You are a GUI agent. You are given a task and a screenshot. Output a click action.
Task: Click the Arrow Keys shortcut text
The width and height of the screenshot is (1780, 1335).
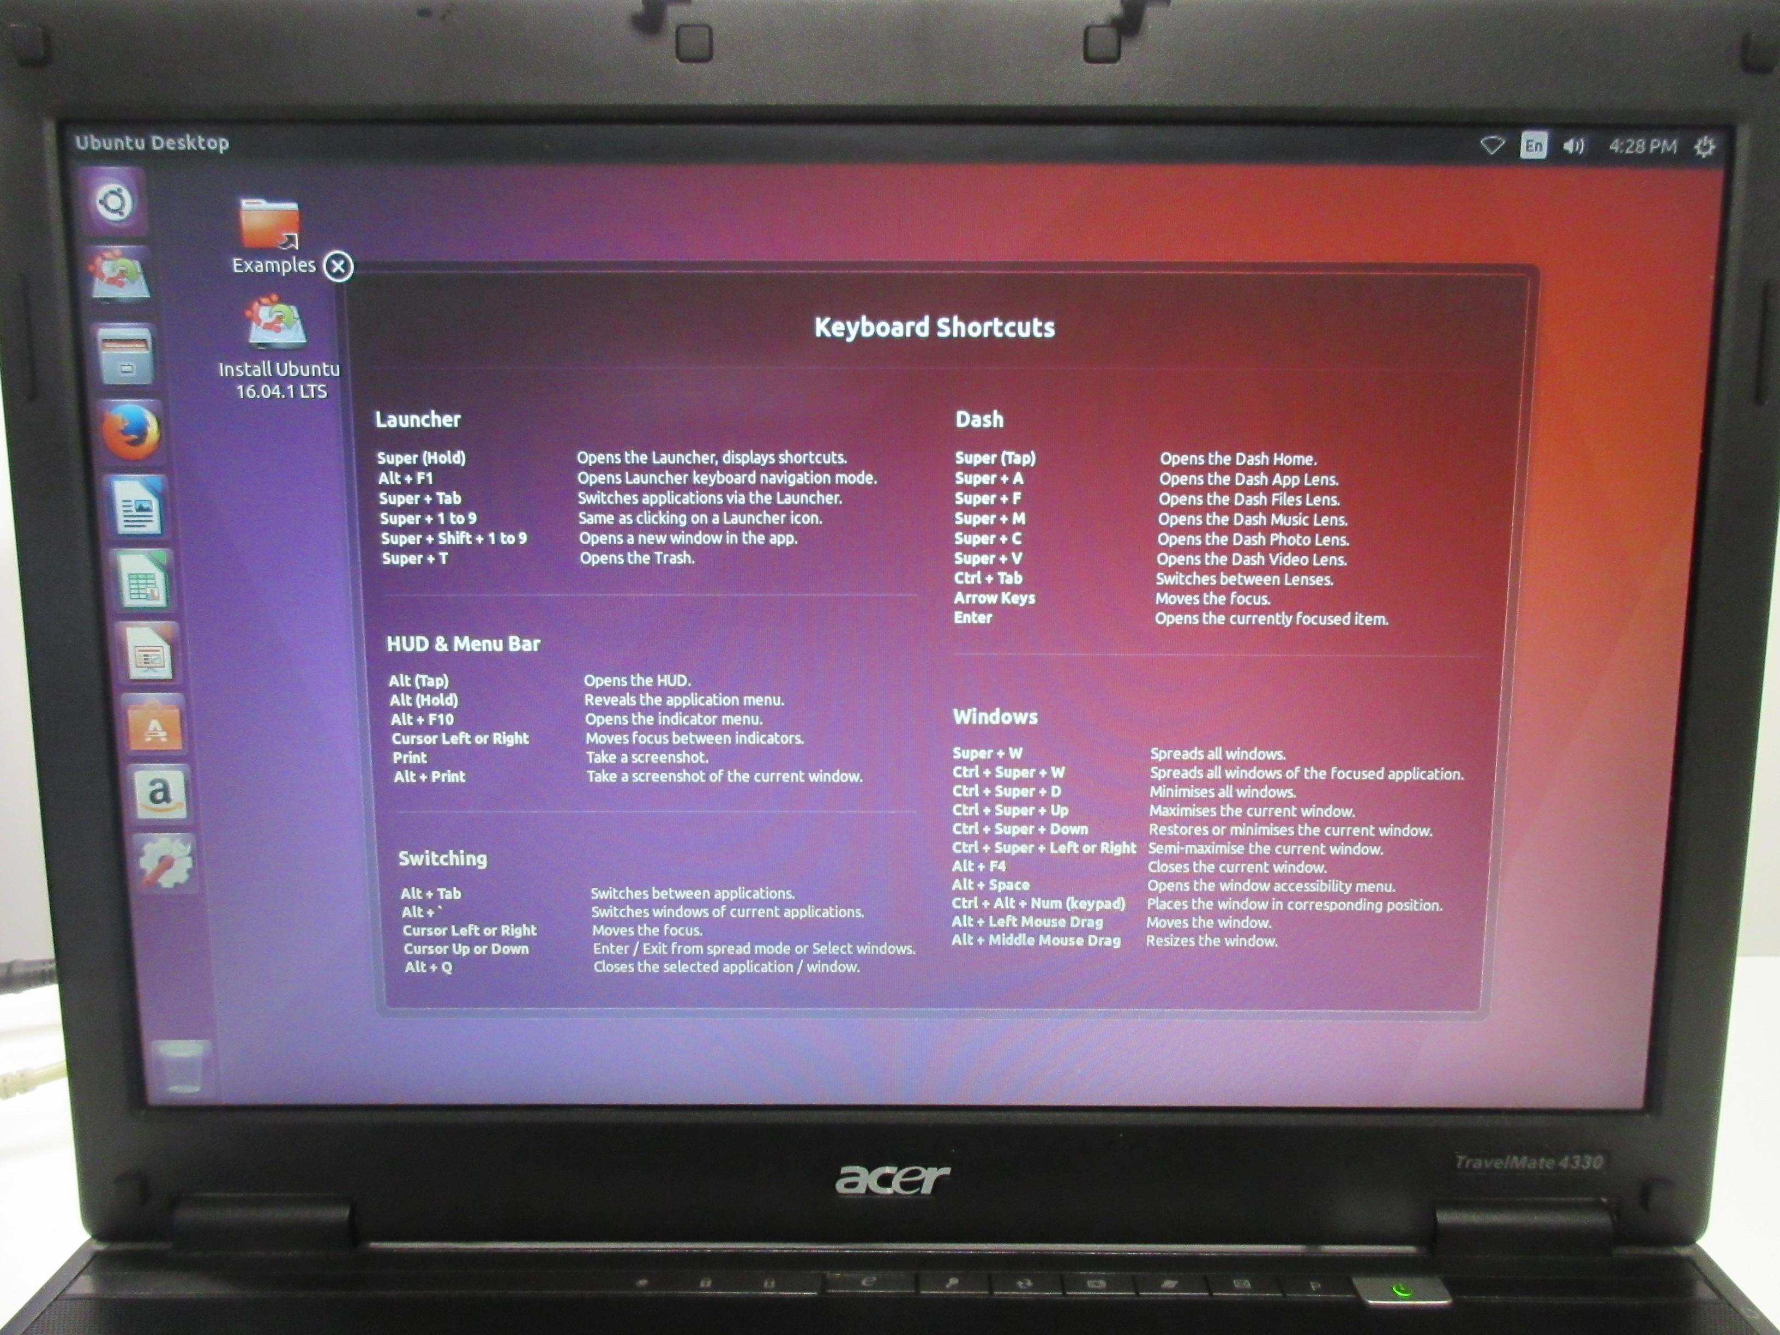[x=995, y=598]
